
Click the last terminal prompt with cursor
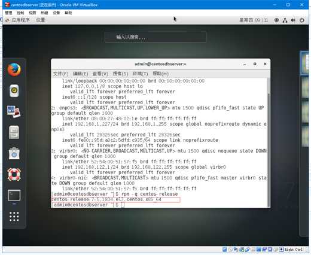point(89,205)
